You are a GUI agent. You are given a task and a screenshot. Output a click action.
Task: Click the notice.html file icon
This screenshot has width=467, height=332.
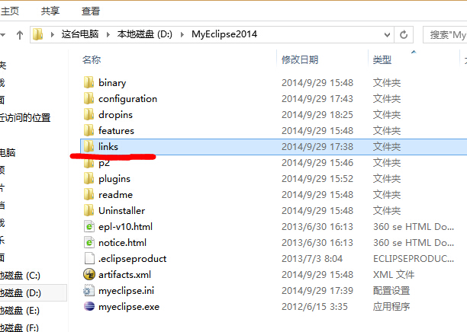(89, 243)
